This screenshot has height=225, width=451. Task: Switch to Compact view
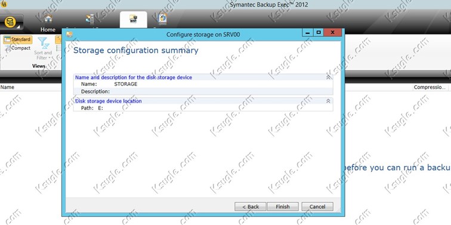[x=17, y=48]
